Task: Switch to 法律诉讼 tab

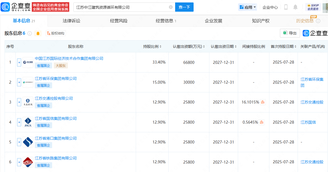Action: click(71, 21)
